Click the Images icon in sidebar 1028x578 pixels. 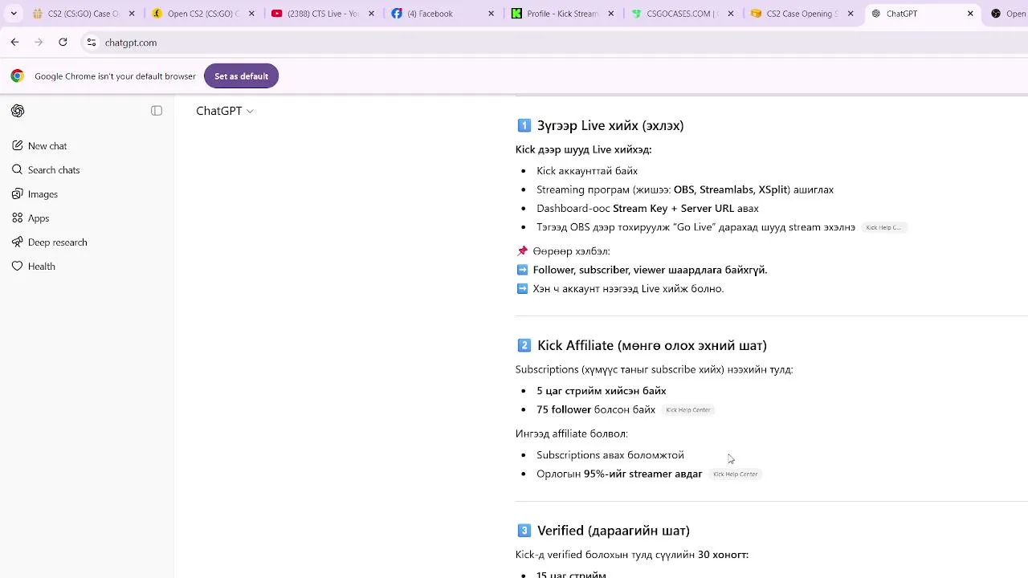click(17, 194)
